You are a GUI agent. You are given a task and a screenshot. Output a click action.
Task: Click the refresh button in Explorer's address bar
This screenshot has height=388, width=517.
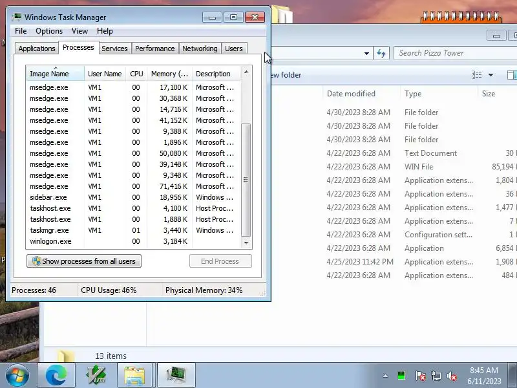point(381,53)
